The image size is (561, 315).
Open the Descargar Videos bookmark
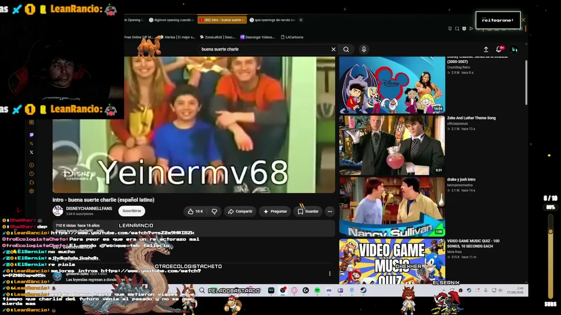(257, 37)
